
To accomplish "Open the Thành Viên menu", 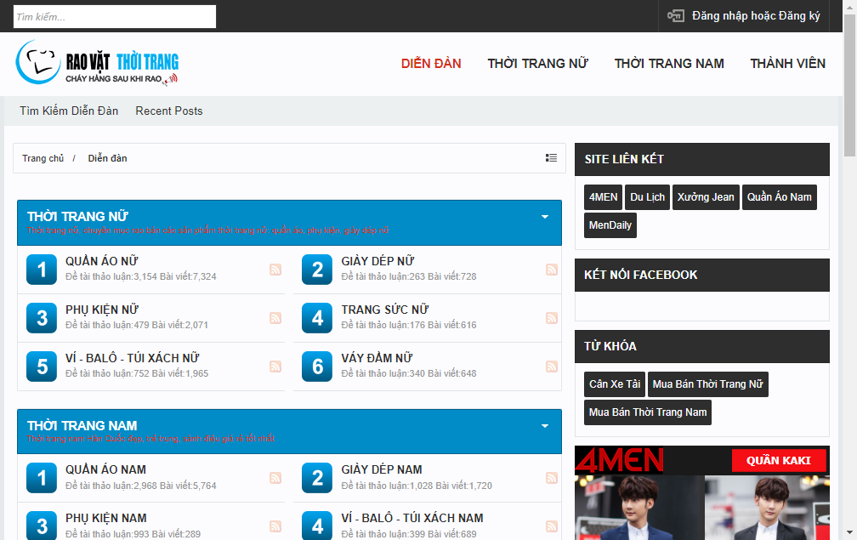I will pos(787,64).
